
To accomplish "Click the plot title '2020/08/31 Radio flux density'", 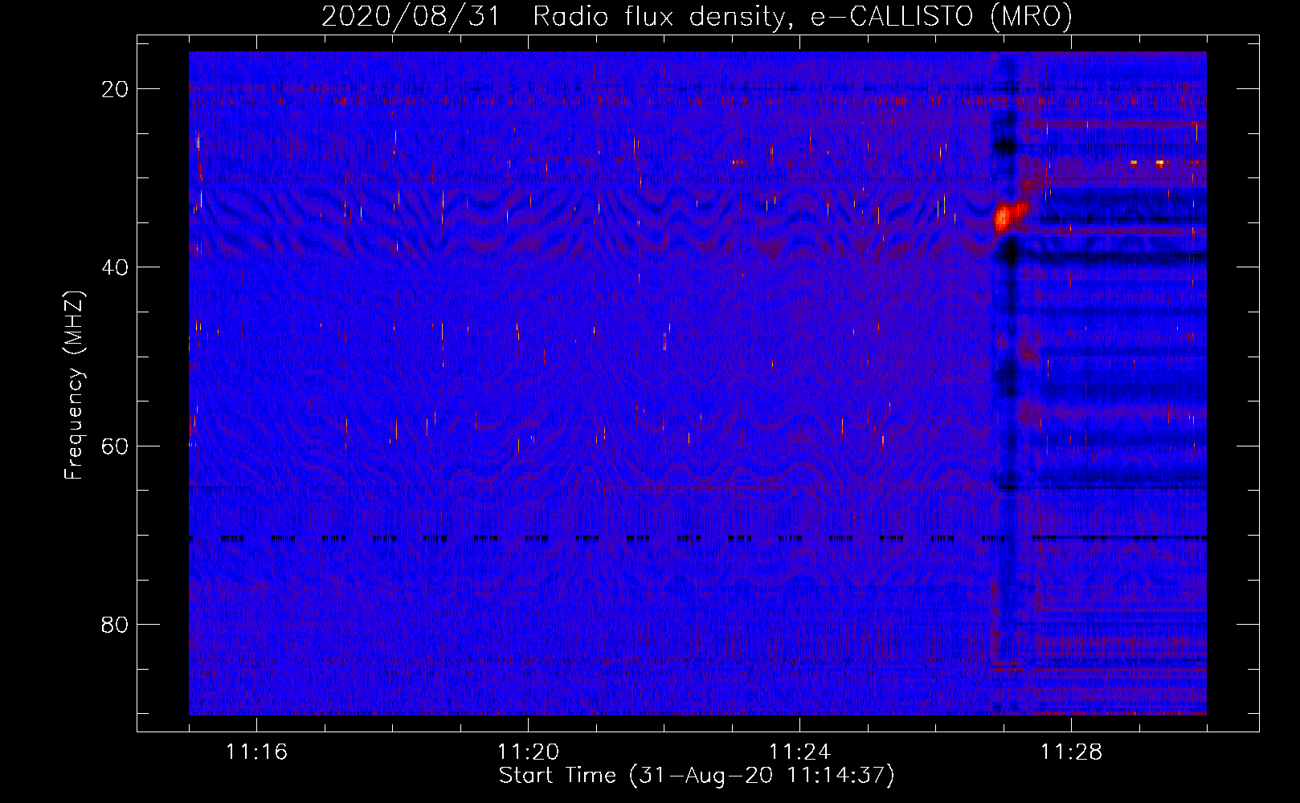I will [697, 16].
